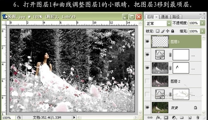Viewport: 208px width, 120px height.
Task: Select the 图层 2 layer name
Action: pyautogui.click(x=175, y=81)
